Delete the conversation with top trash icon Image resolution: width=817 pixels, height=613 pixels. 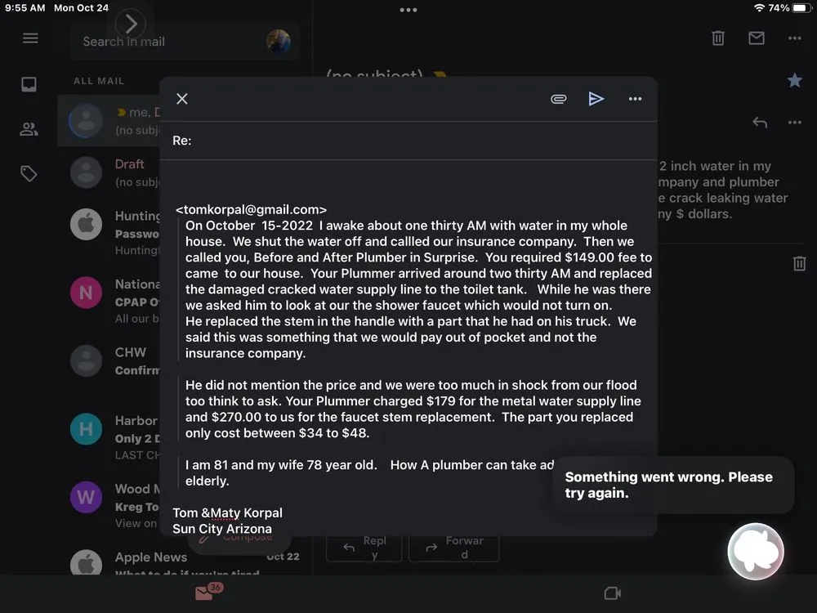pyautogui.click(x=717, y=38)
